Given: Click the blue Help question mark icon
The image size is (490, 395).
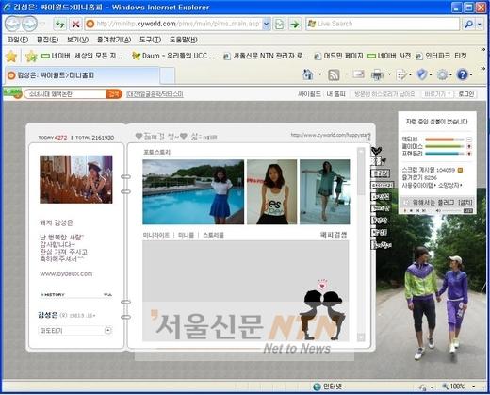Looking at the screenshot, I should pos(463,74).
